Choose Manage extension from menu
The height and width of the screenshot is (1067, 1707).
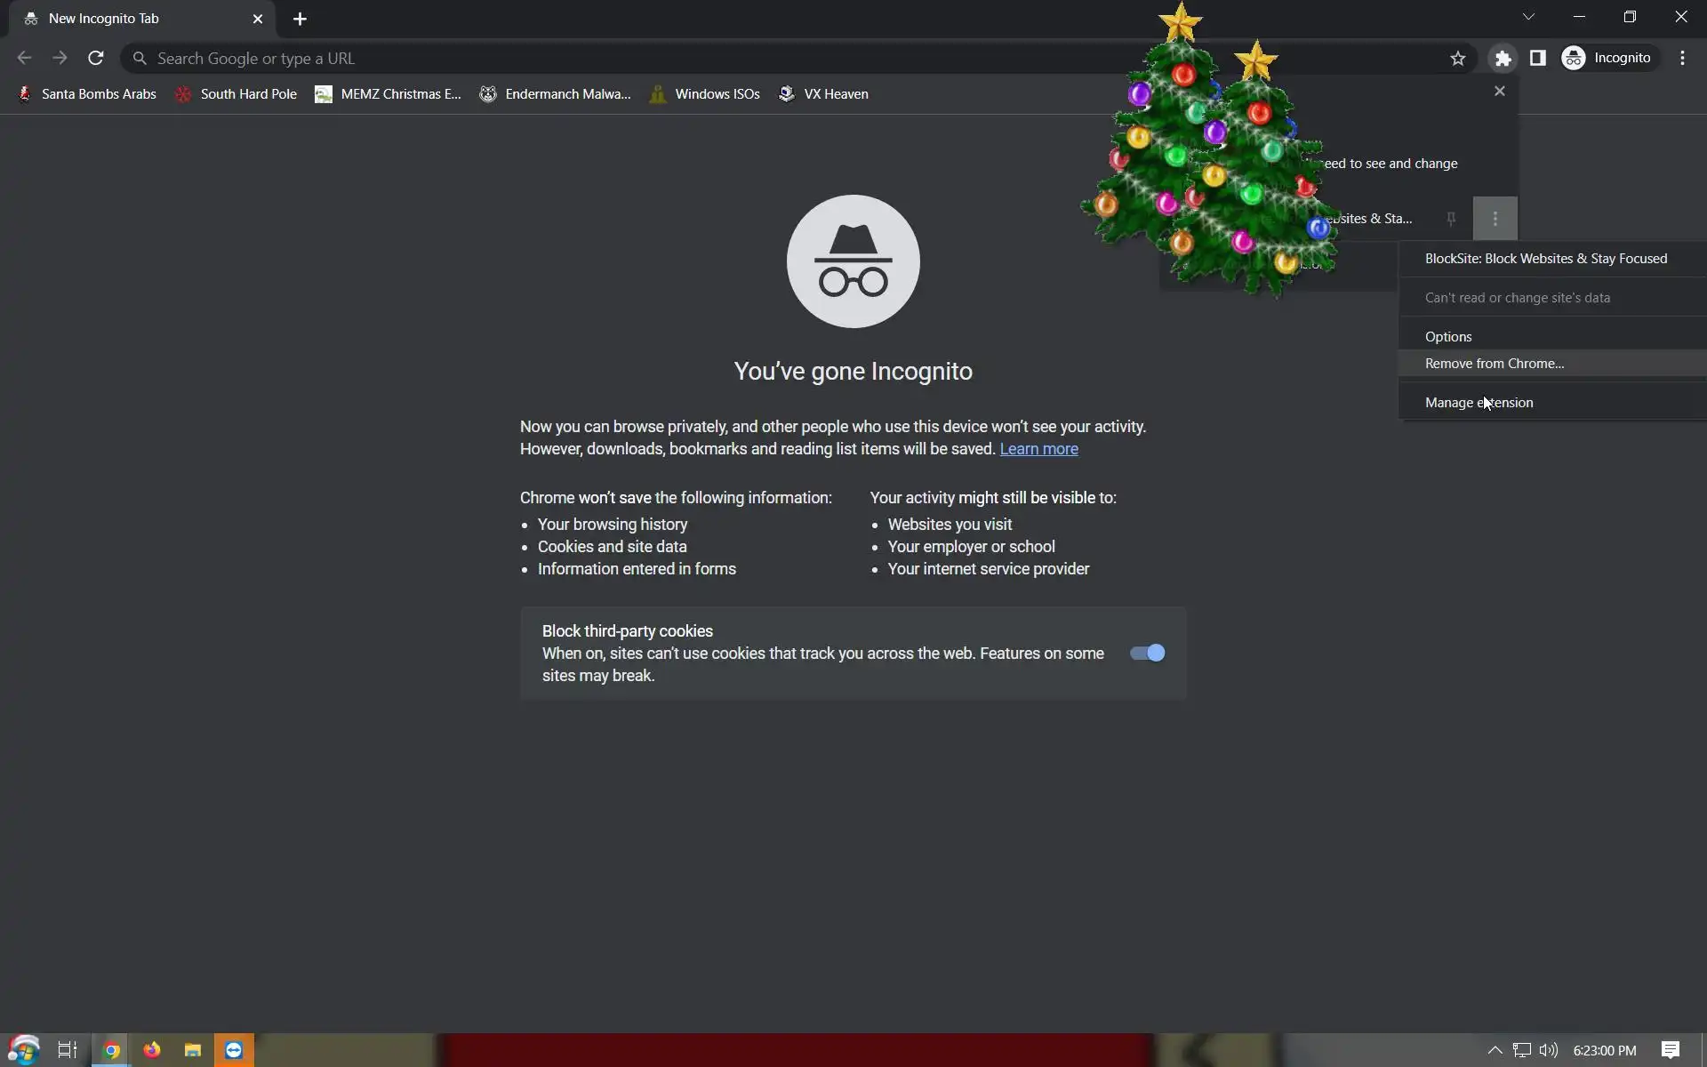(x=1479, y=403)
